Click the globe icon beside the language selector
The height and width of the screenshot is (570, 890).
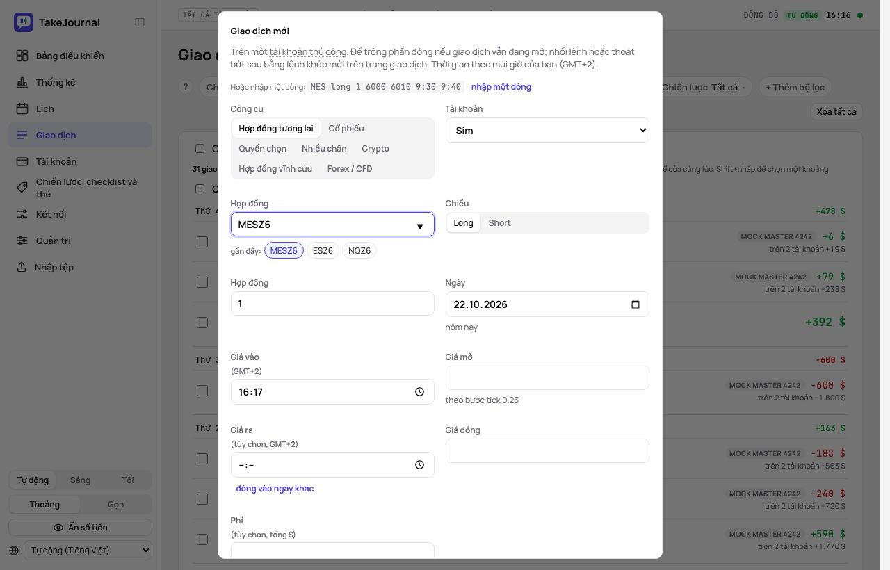[15, 551]
